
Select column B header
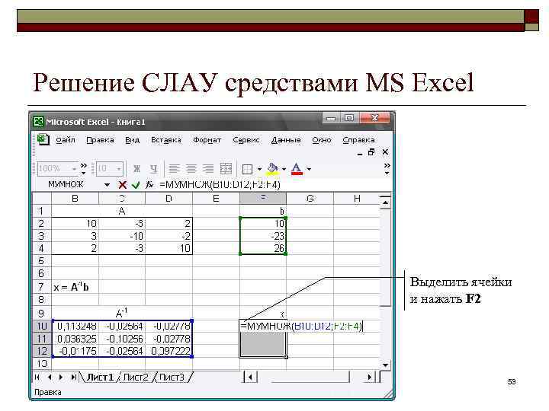[x=75, y=199]
